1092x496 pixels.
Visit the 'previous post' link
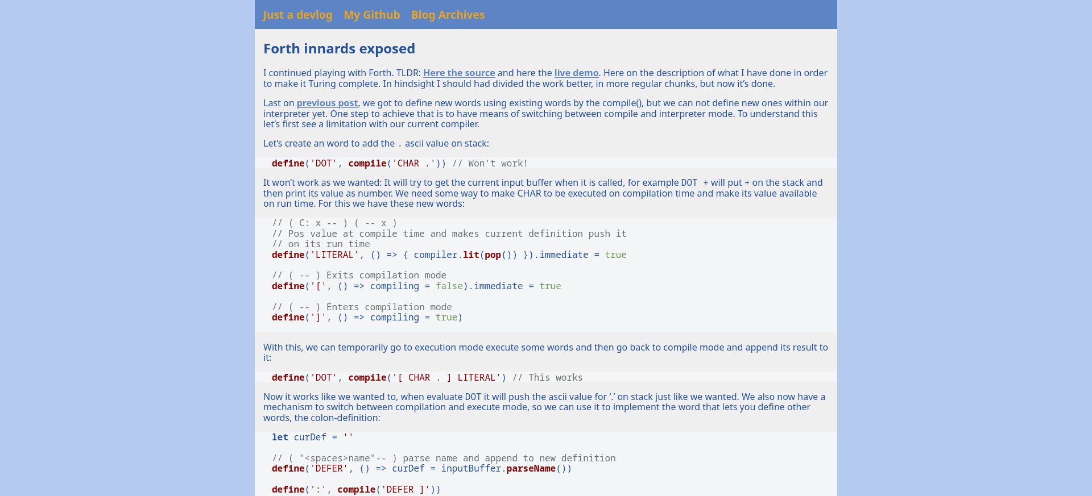pos(327,103)
